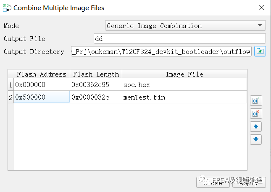Viewport: 271px width, 192px height.
Task: Click the soc.hex image file cell
Action: [184, 84]
